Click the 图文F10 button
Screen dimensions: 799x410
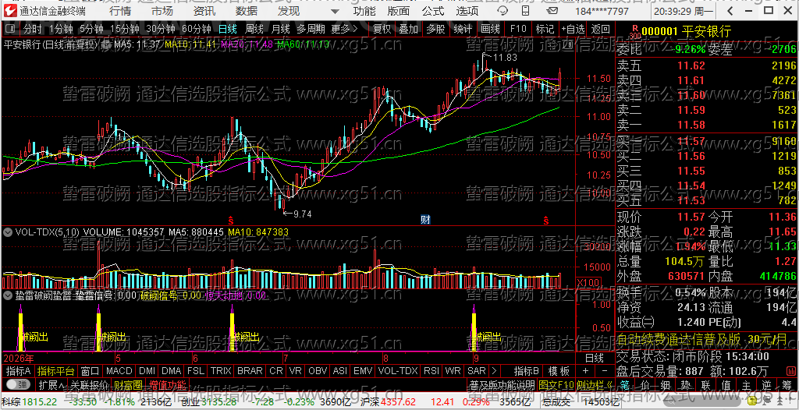click(x=556, y=384)
